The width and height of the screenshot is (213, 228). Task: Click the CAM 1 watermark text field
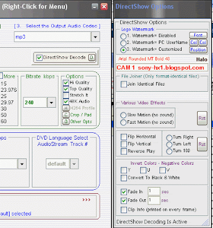click(x=162, y=68)
